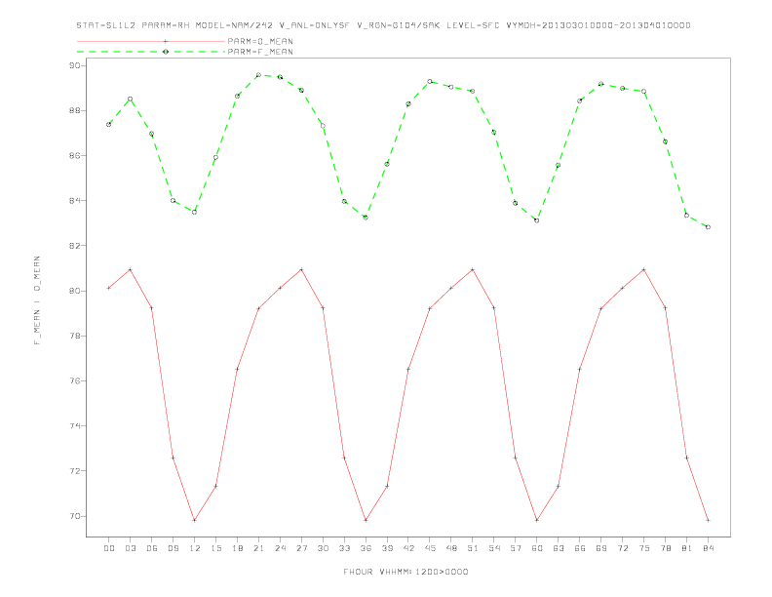Click the x-axis tick label 45
Image resolution: width=772 pixels, height=597 pixels.
pos(430,548)
